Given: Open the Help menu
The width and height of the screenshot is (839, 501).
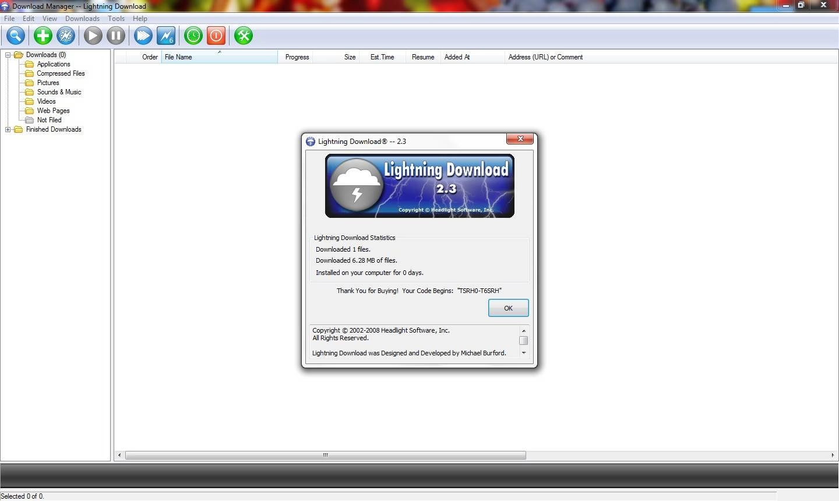Looking at the screenshot, I should 140,19.
